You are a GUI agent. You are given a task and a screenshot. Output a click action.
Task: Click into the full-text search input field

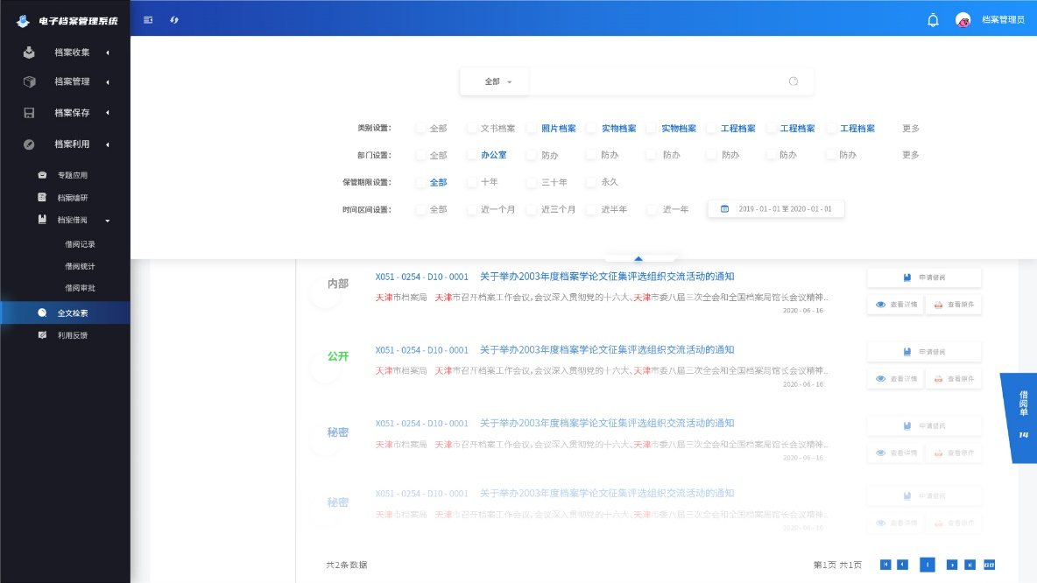coord(657,81)
